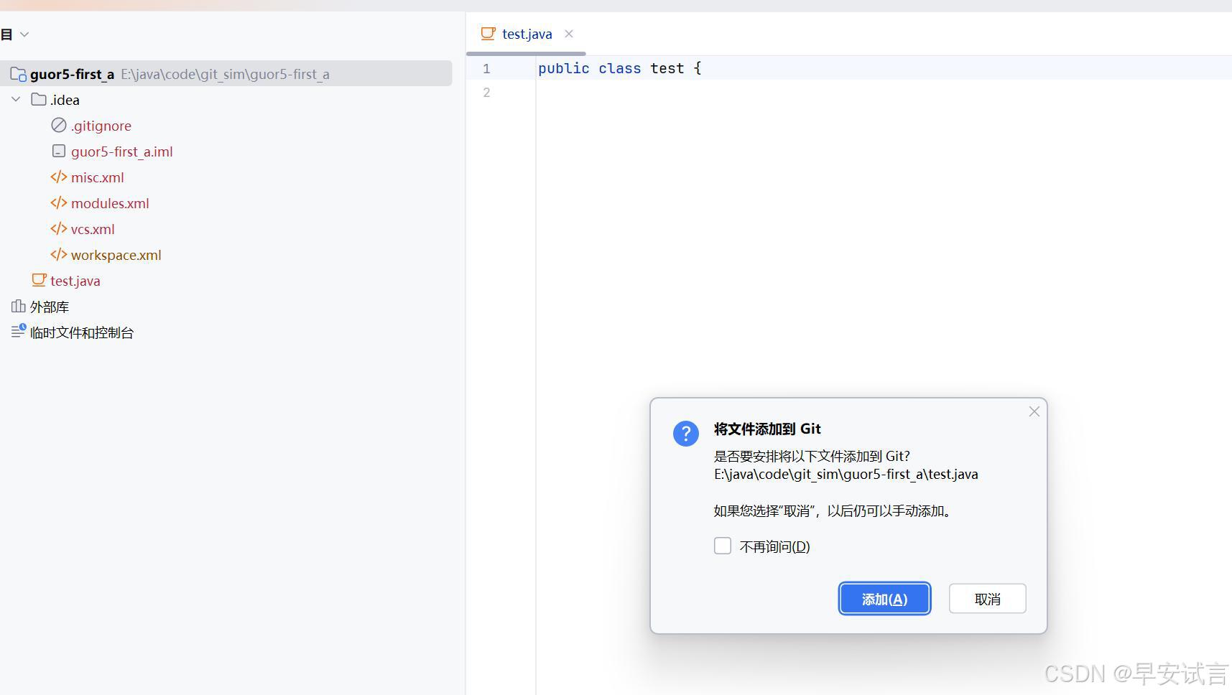The width and height of the screenshot is (1232, 695).
Task: Switch to the test.java editor tab
Action: (x=527, y=34)
